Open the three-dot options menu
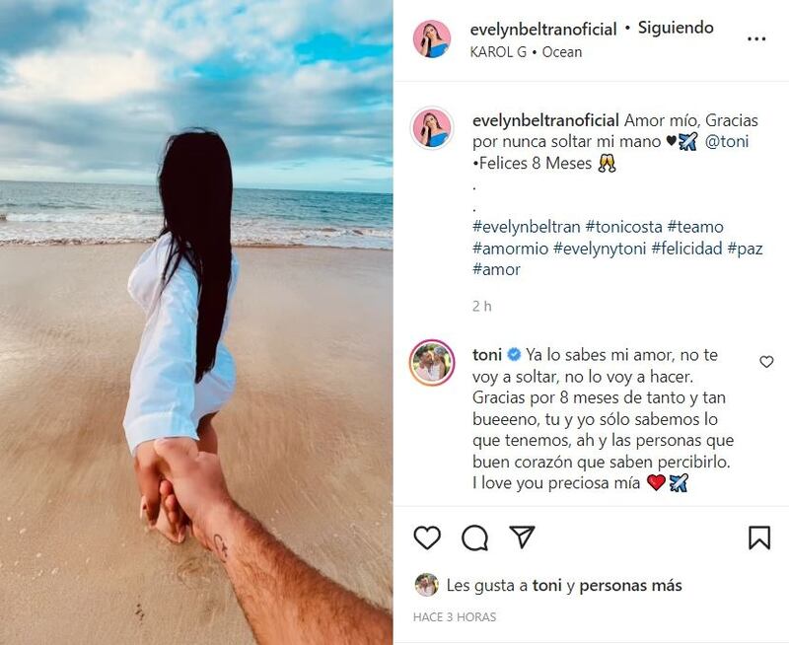Image resolution: width=789 pixels, height=645 pixels. (756, 38)
